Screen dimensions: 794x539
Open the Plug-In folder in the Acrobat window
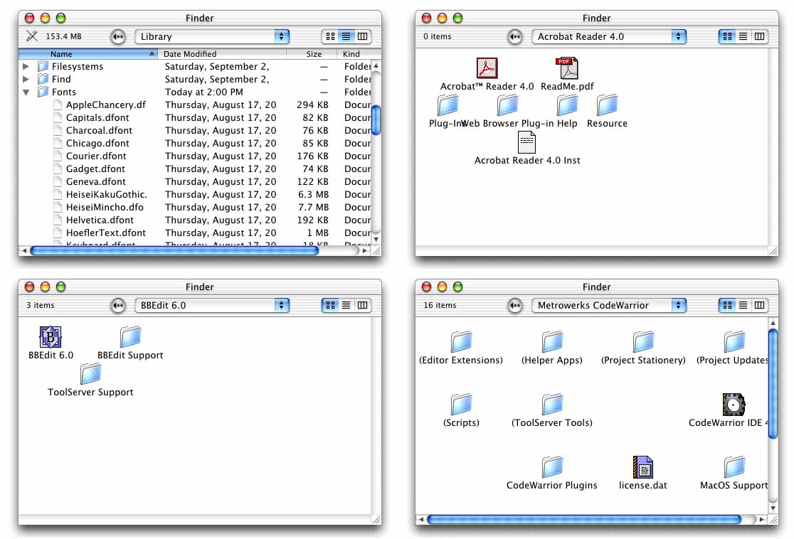(448, 105)
